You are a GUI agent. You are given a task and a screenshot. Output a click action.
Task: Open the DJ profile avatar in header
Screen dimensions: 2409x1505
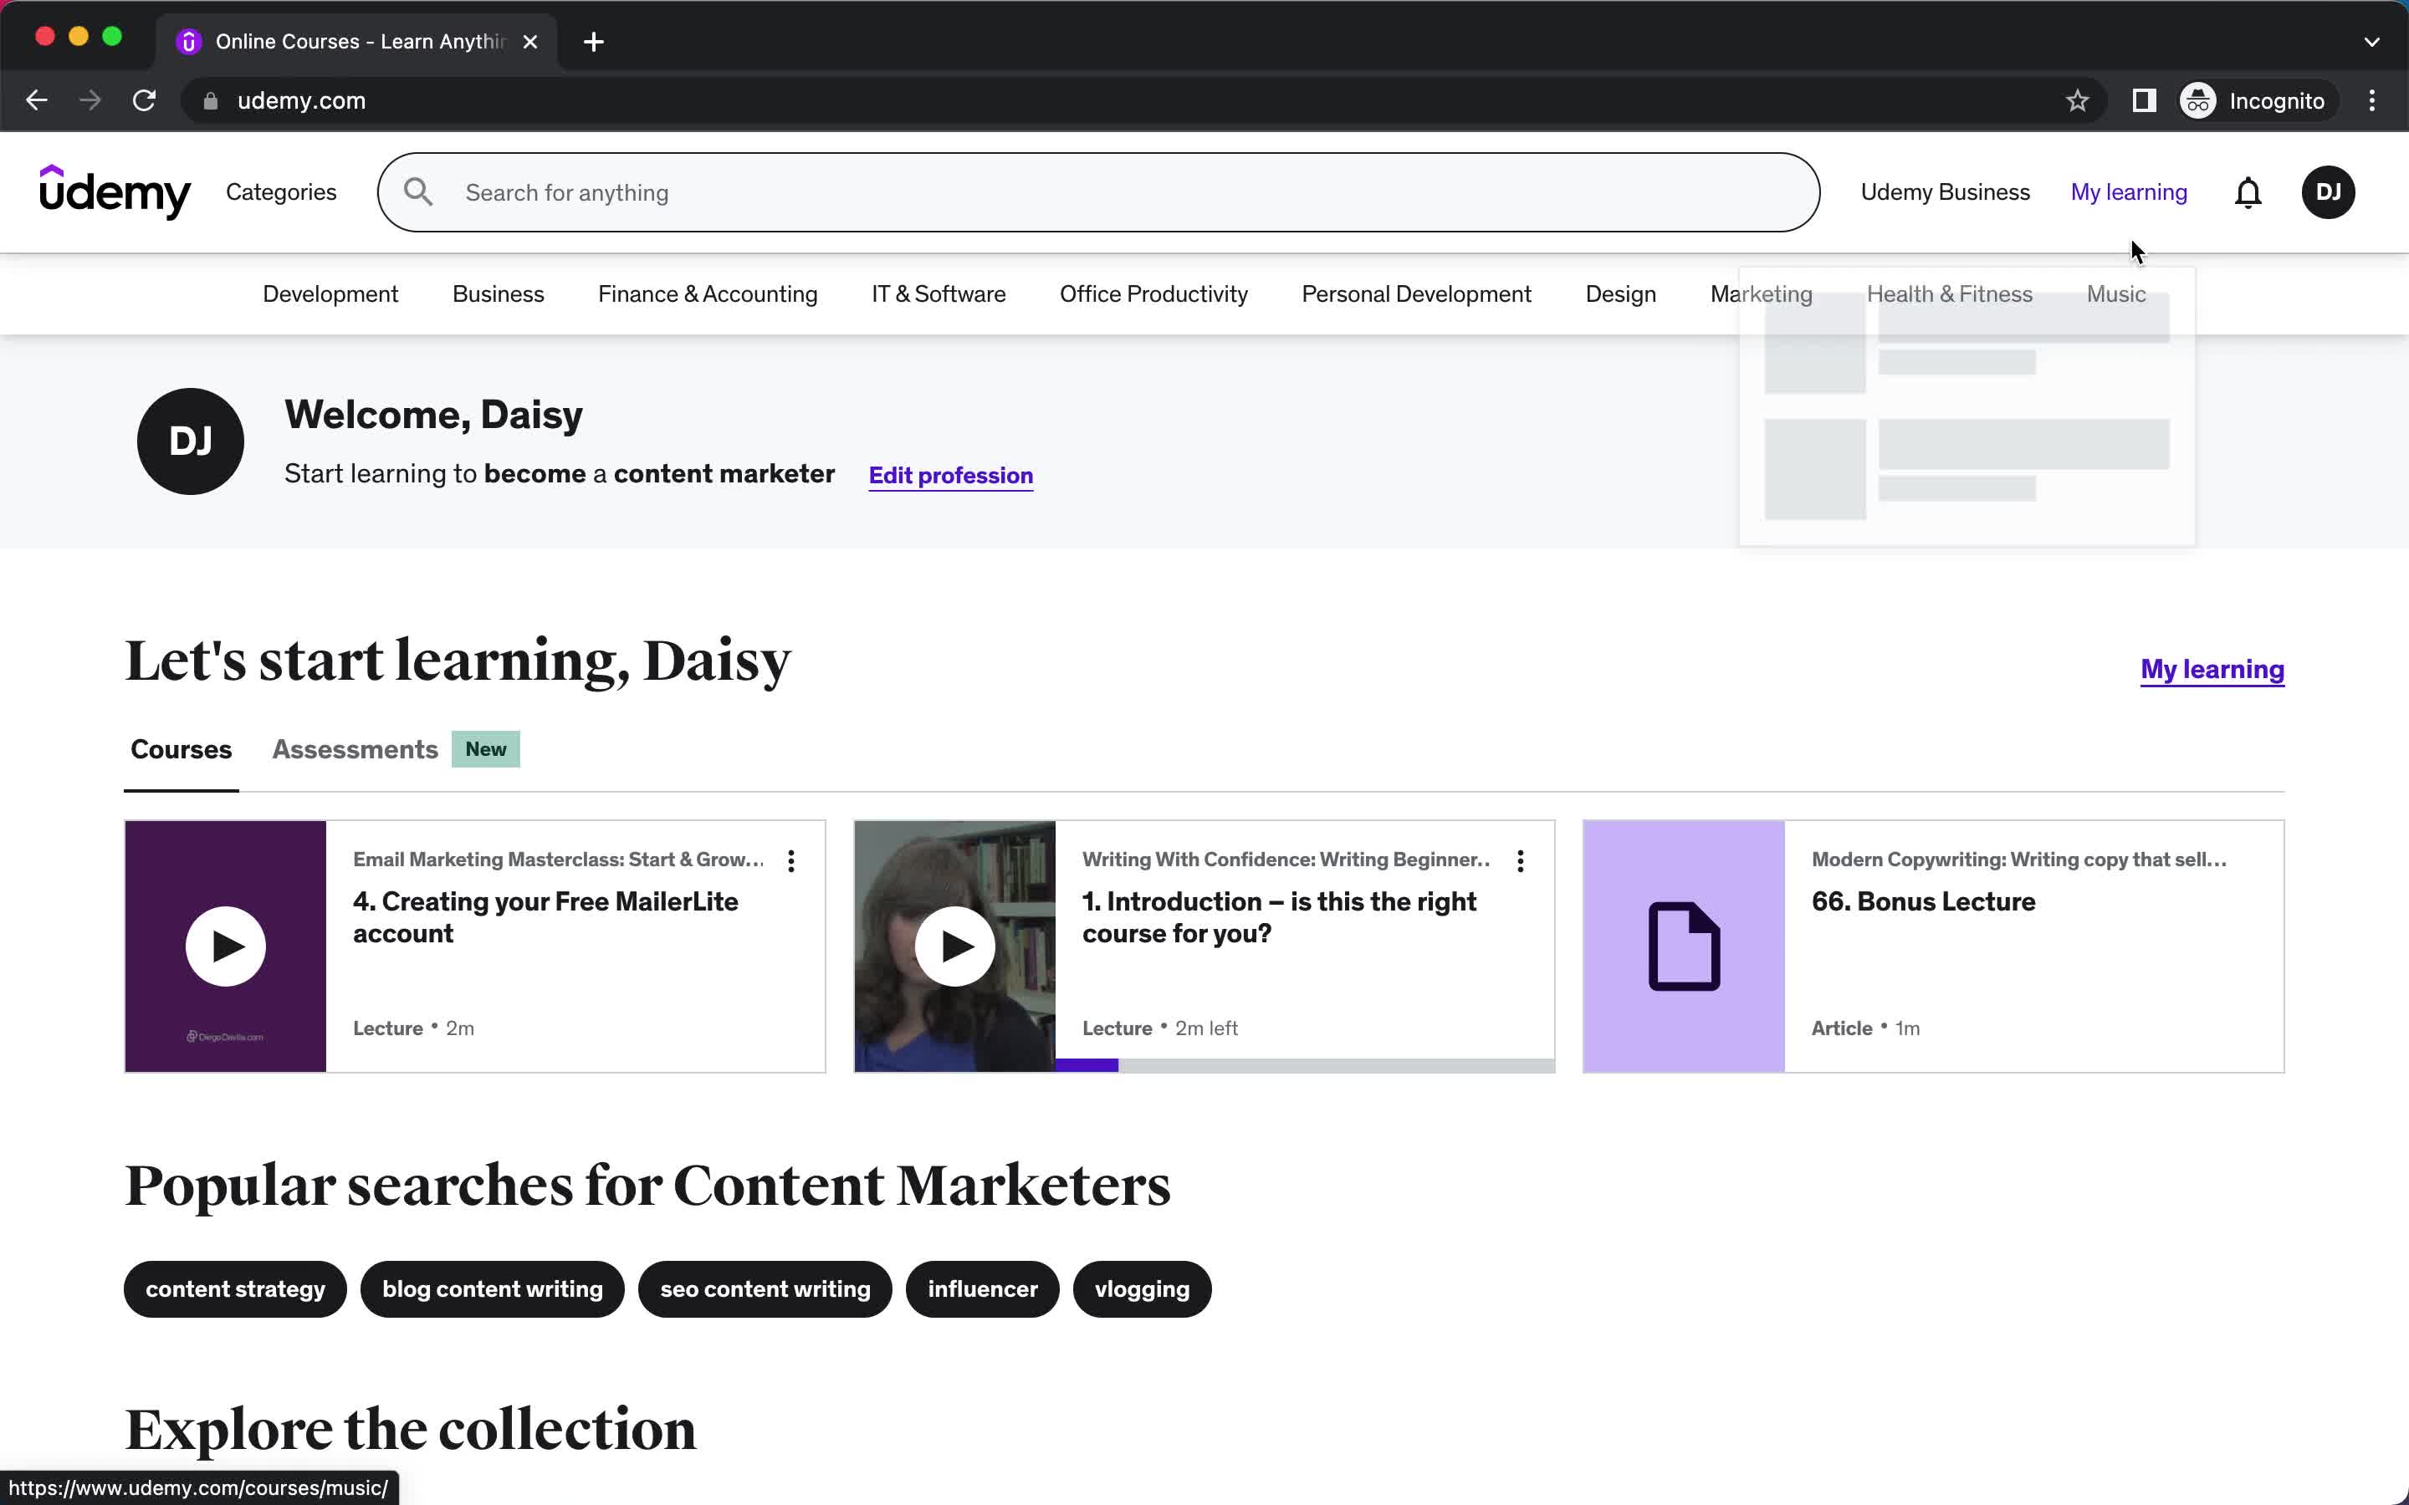point(2327,192)
